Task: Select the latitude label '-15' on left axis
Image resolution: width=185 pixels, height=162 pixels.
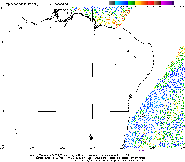Action: (x=2, y=111)
